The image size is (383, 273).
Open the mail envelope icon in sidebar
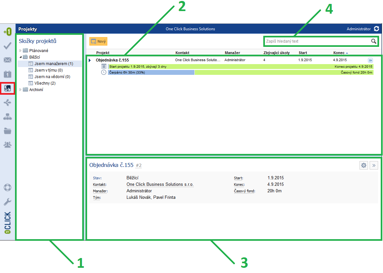click(x=7, y=60)
